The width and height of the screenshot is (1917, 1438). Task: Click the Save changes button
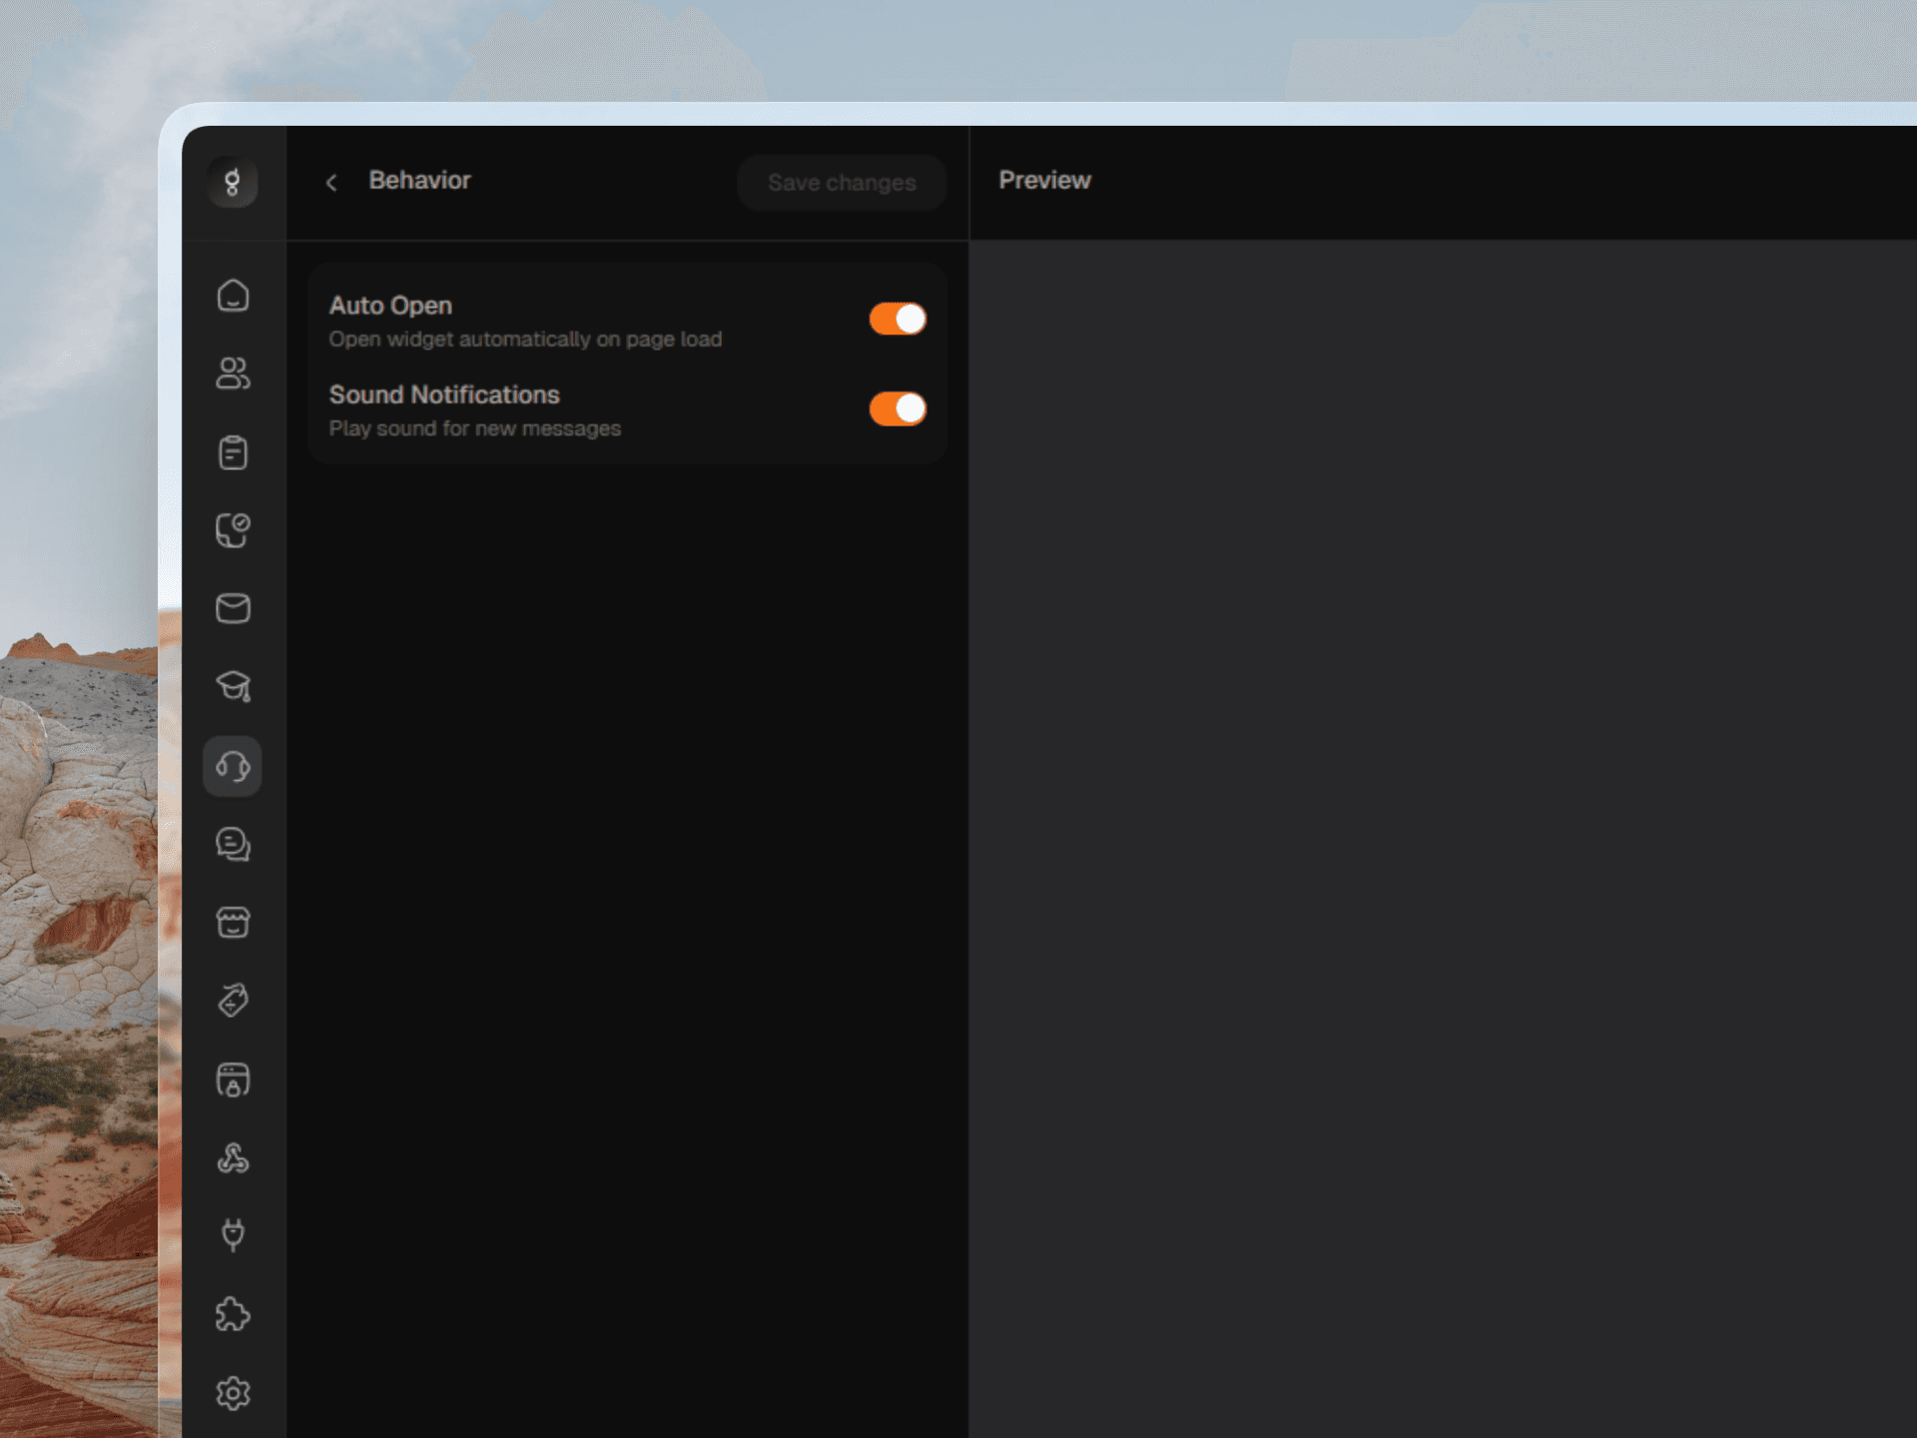(x=841, y=183)
